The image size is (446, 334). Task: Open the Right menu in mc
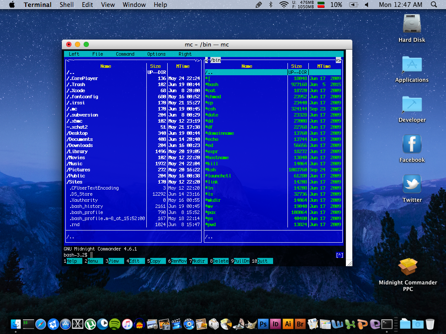185,54
